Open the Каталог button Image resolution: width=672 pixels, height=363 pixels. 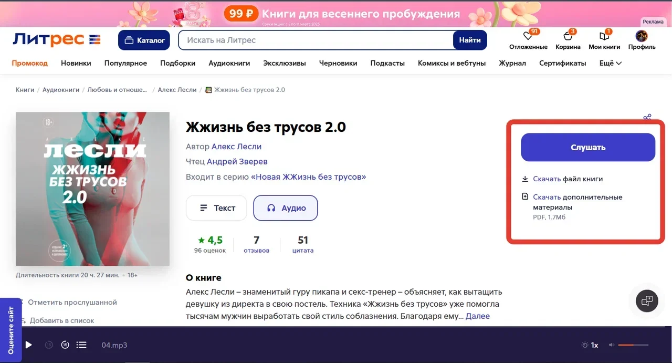pyautogui.click(x=144, y=40)
